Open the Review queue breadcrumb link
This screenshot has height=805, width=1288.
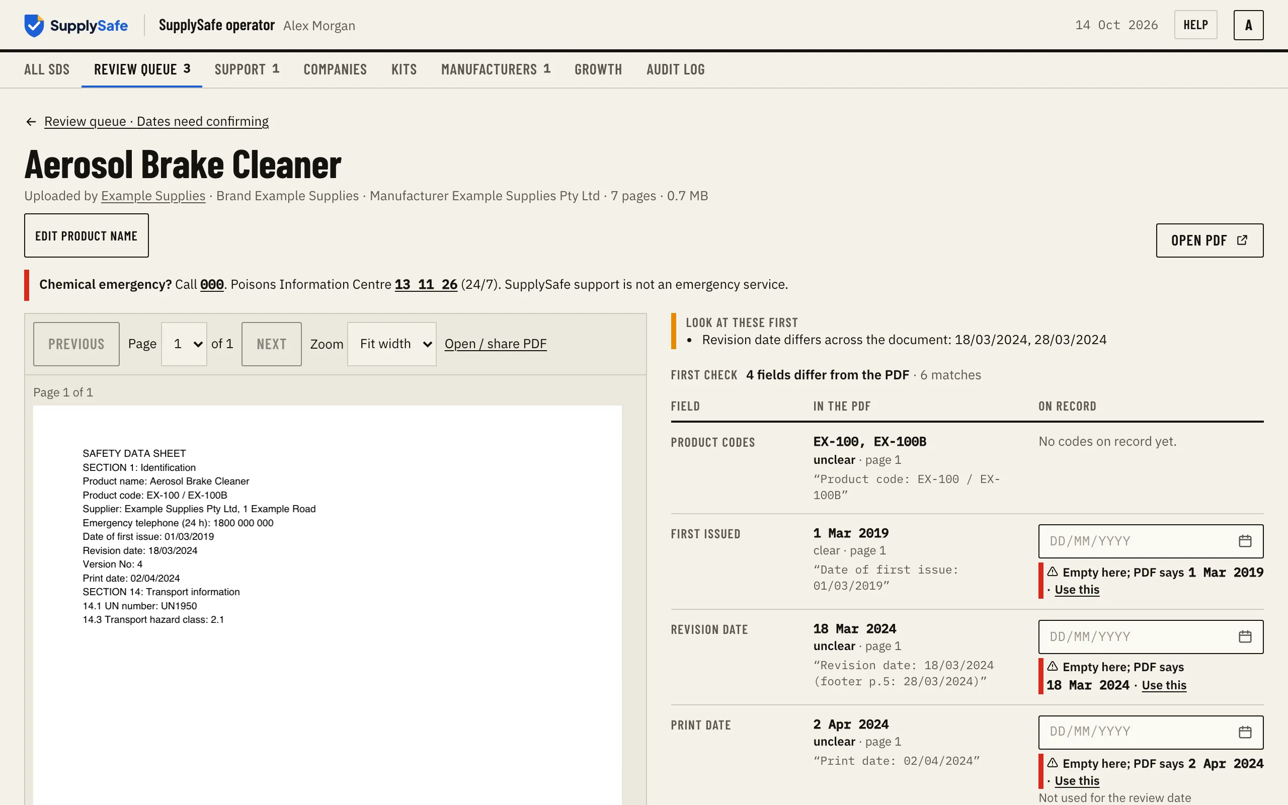[156, 121]
